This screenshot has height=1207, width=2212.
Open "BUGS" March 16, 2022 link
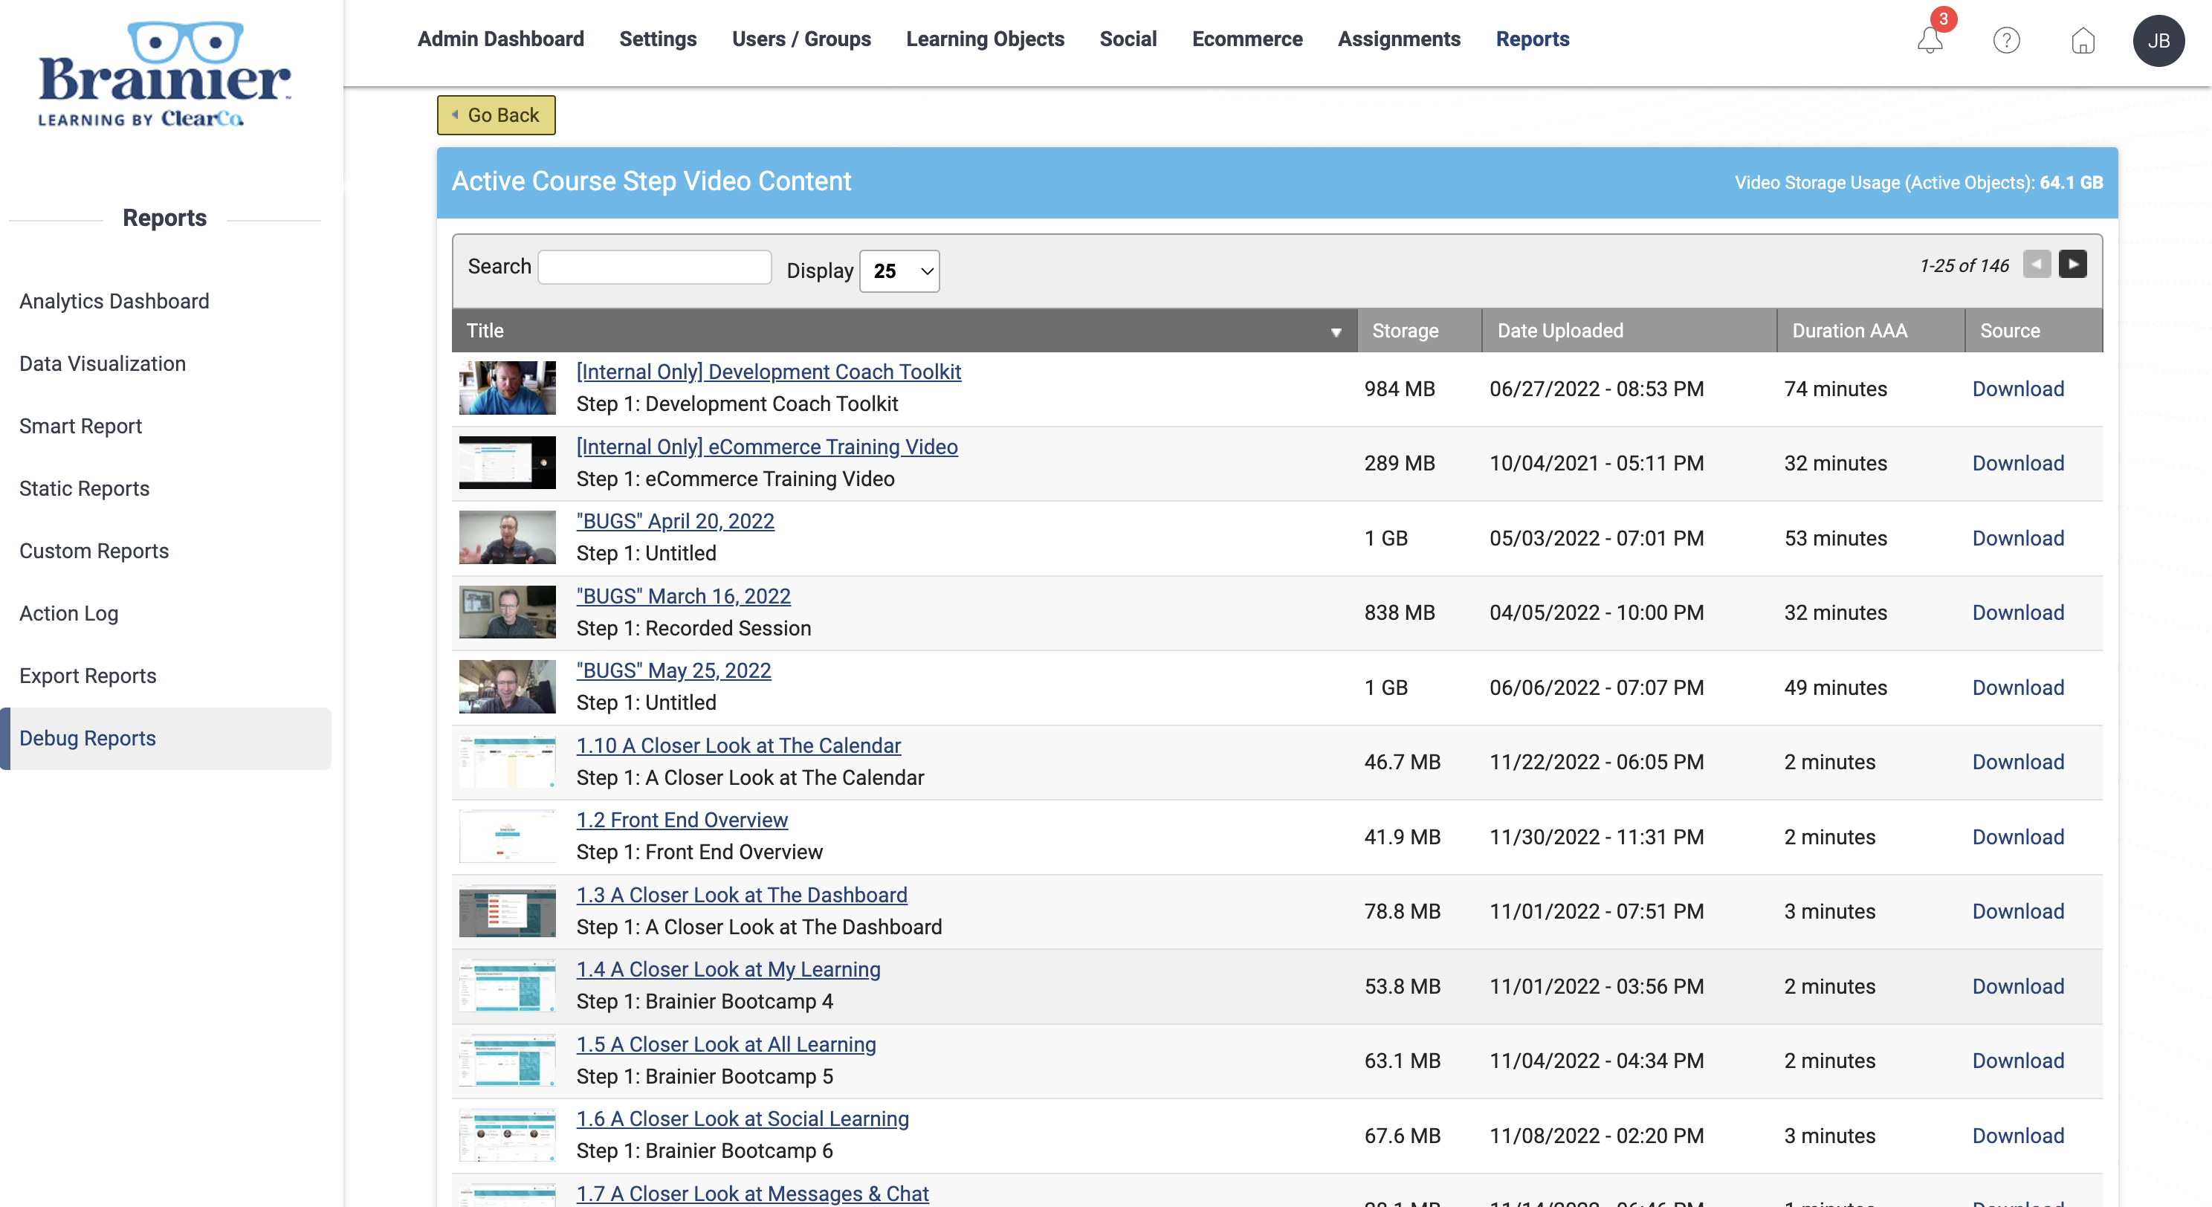click(684, 596)
